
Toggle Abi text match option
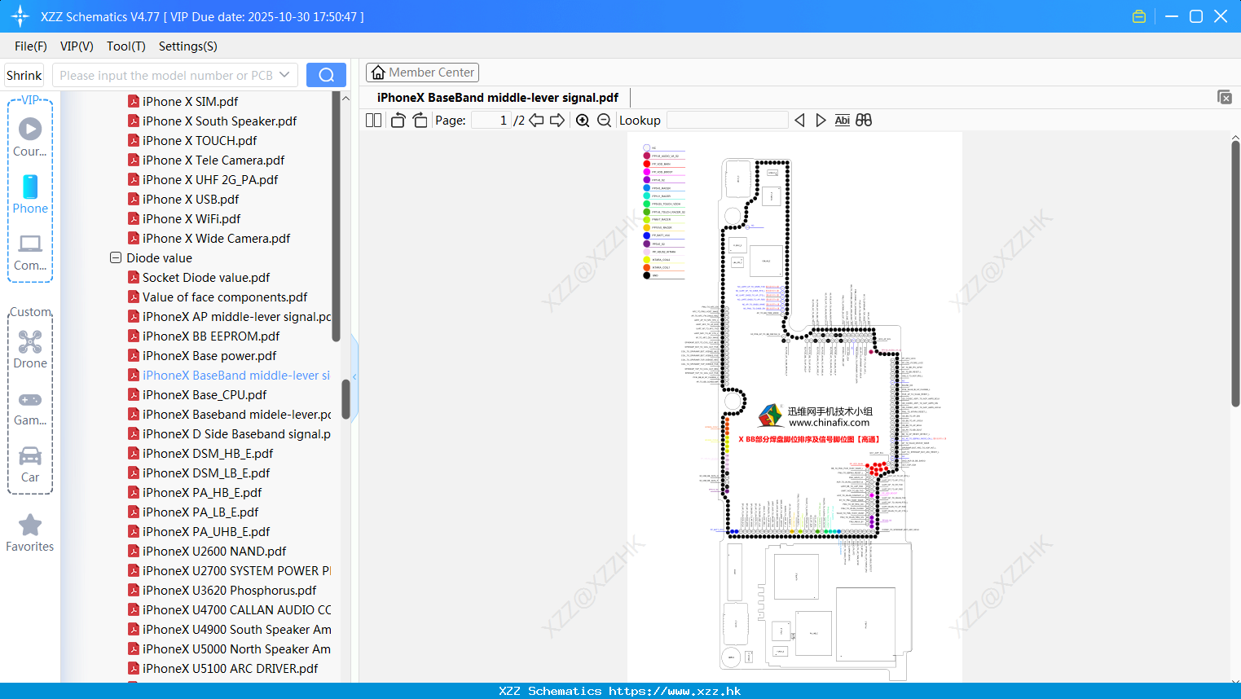tap(842, 120)
